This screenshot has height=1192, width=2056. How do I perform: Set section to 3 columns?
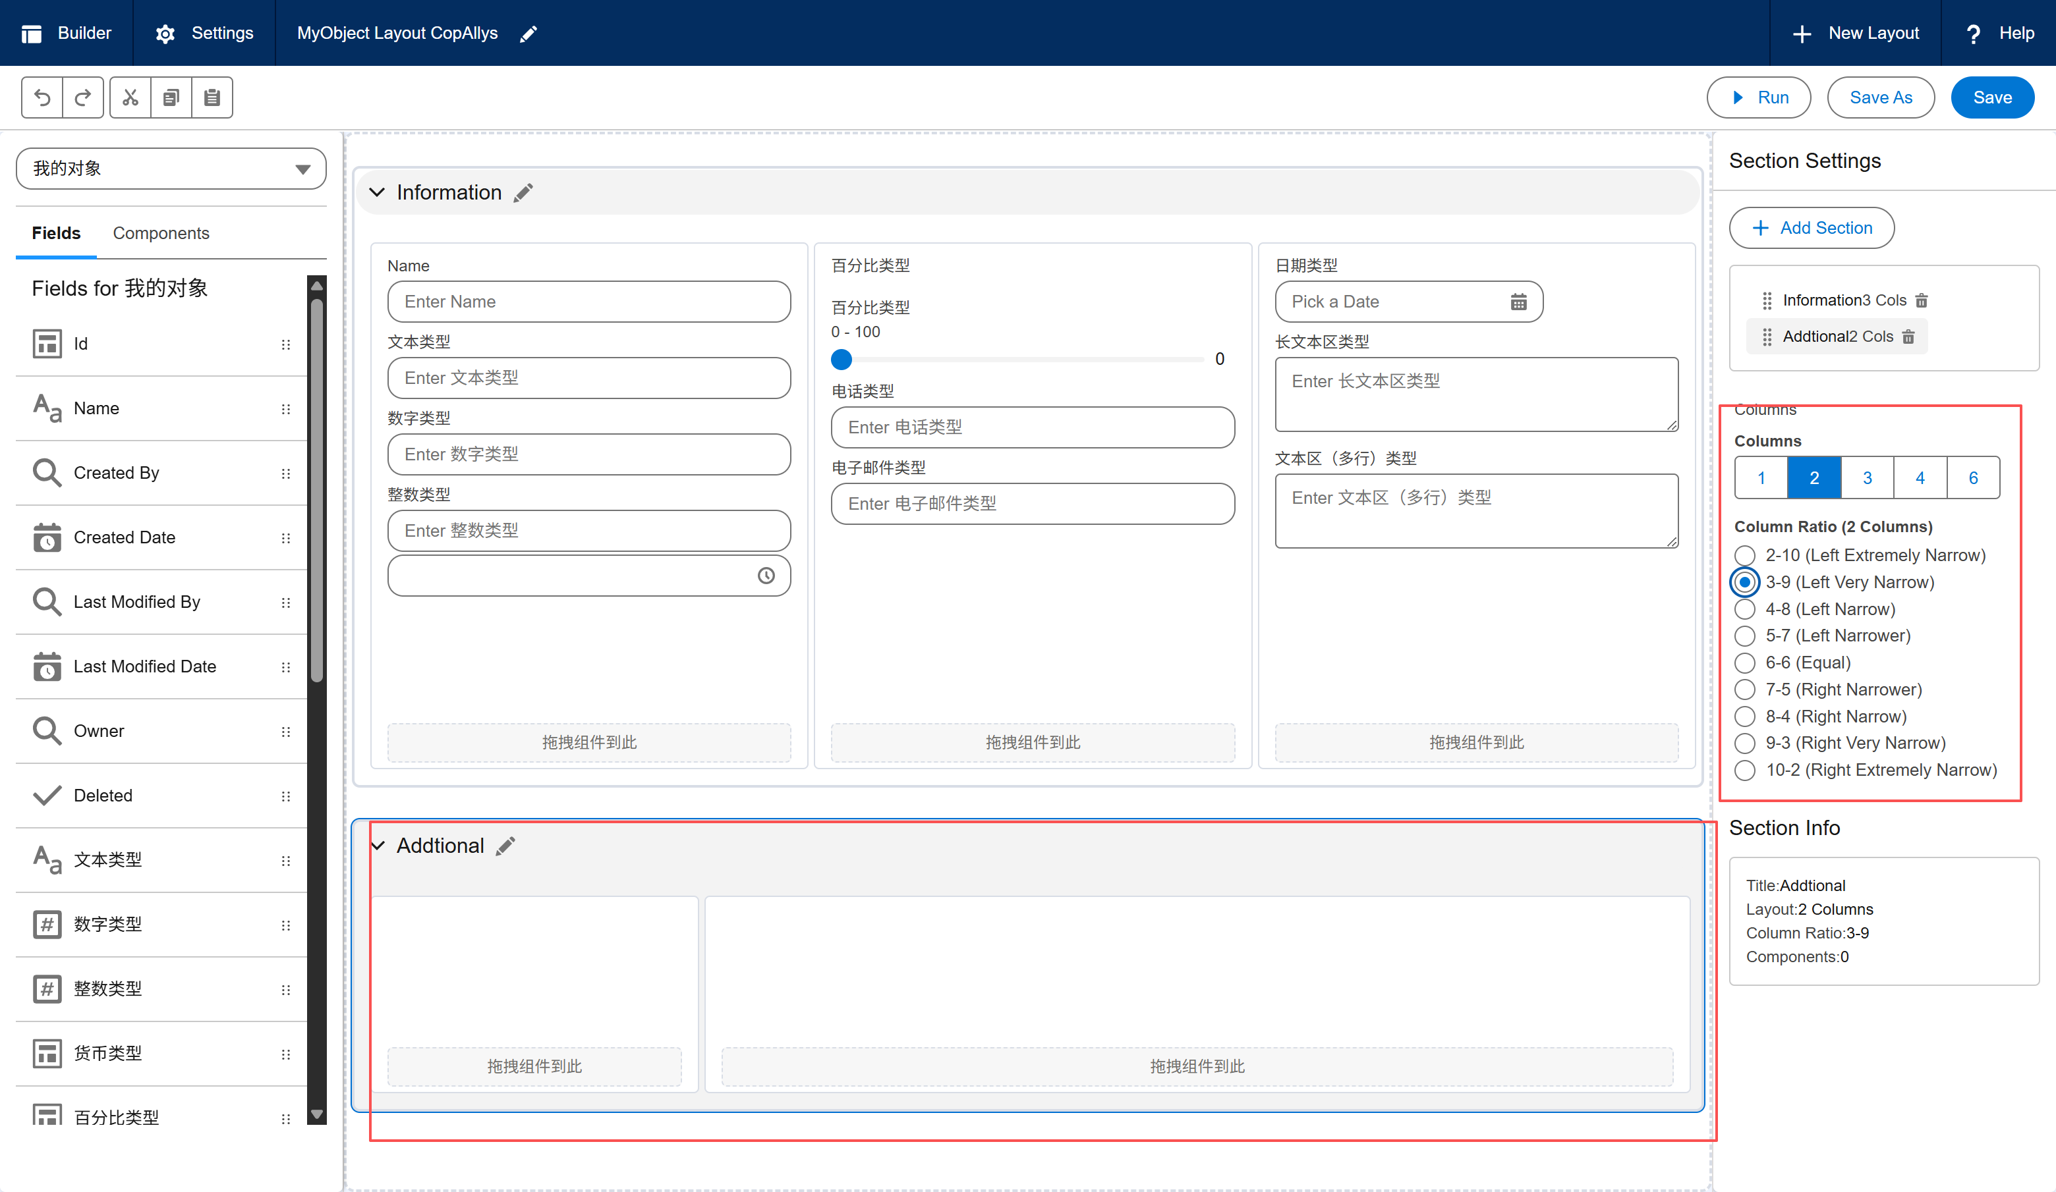coord(1868,477)
